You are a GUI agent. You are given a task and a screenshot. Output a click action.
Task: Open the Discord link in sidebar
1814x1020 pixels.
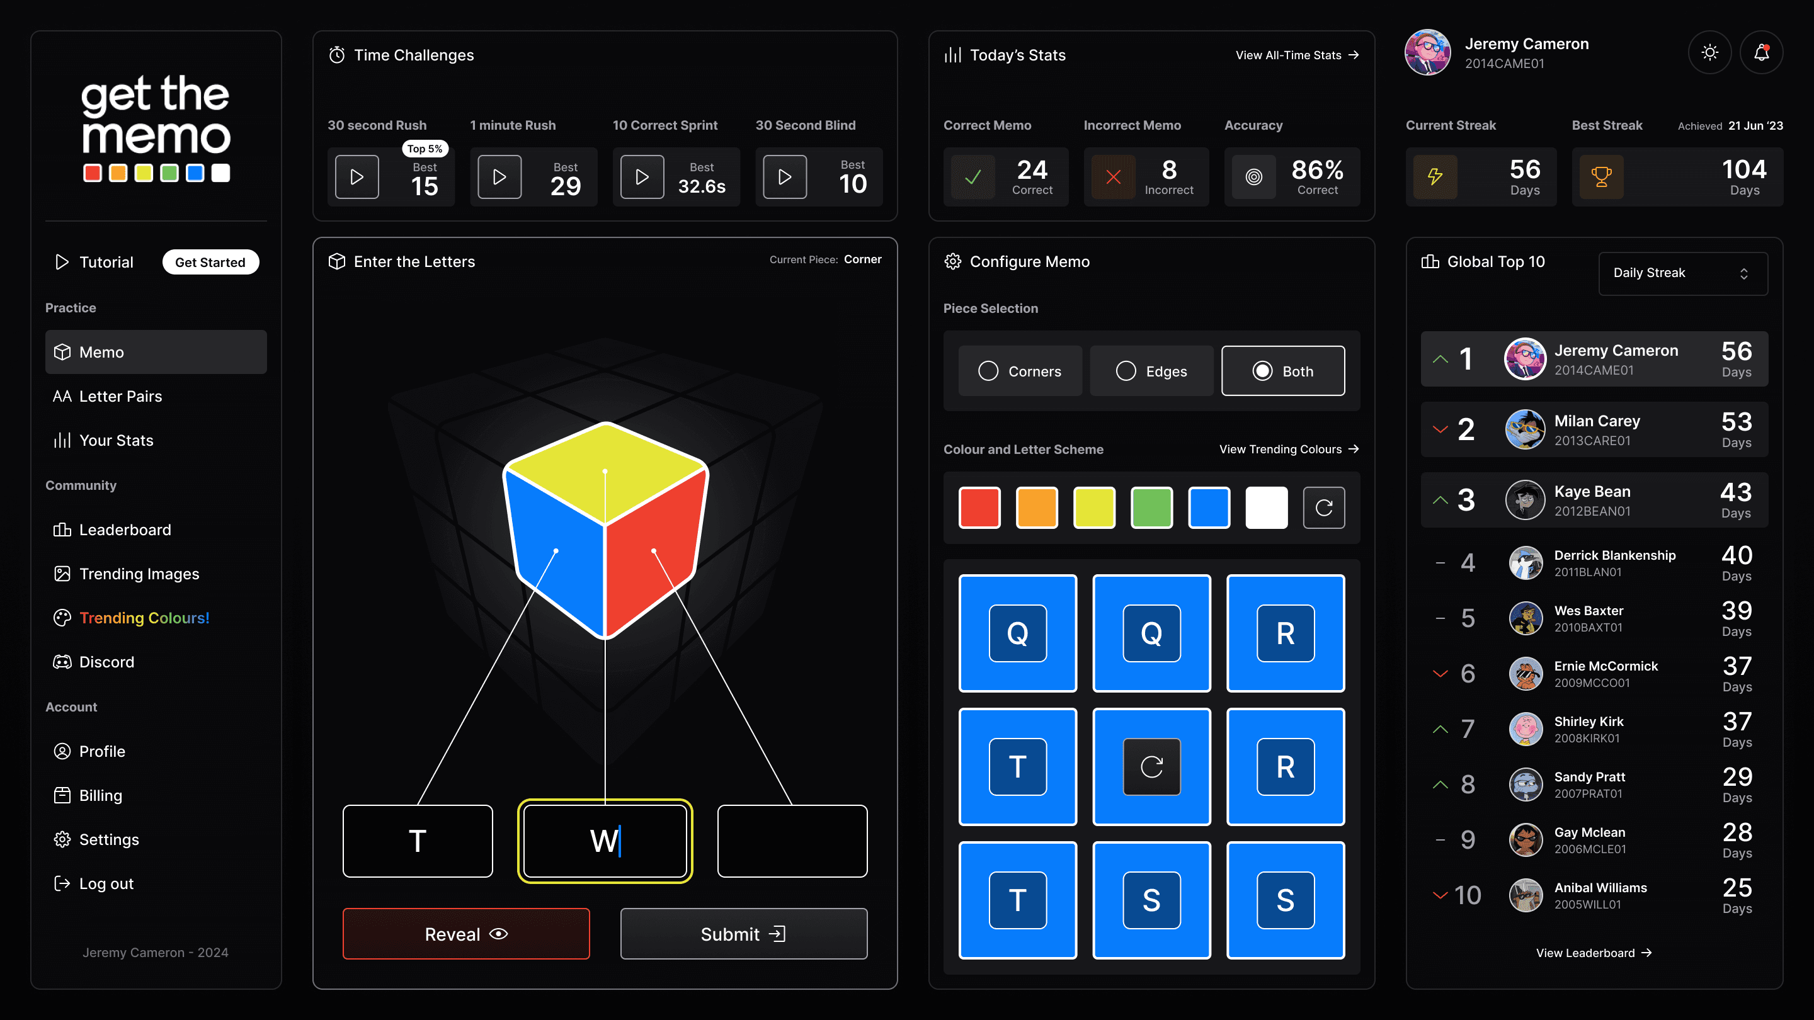156,662
